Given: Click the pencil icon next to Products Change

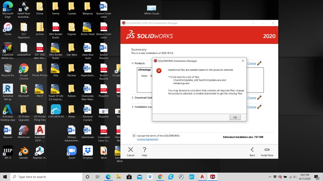Looking at the screenshot, I should tap(259, 63).
